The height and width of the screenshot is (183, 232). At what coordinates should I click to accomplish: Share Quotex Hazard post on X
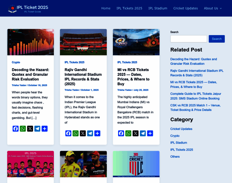tap(30, 129)
